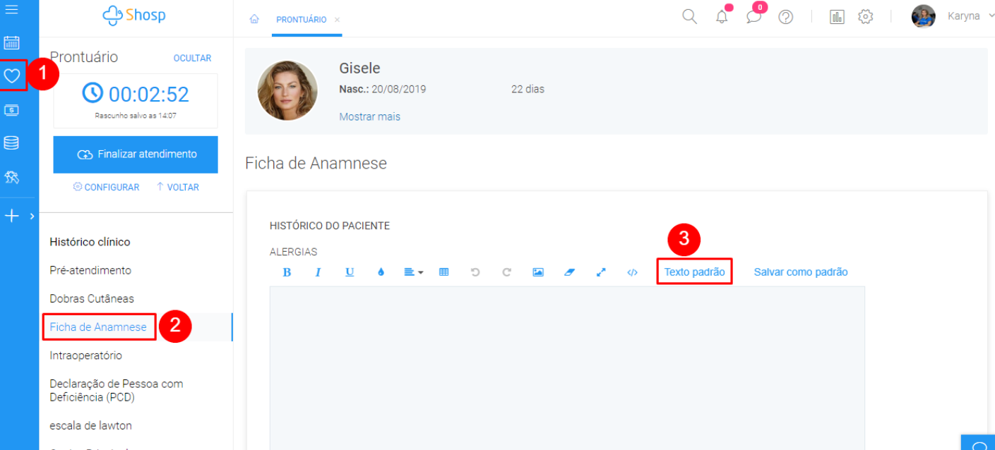Insert an image using picture icon
The height and width of the screenshot is (450, 995).
pyautogui.click(x=538, y=272)
